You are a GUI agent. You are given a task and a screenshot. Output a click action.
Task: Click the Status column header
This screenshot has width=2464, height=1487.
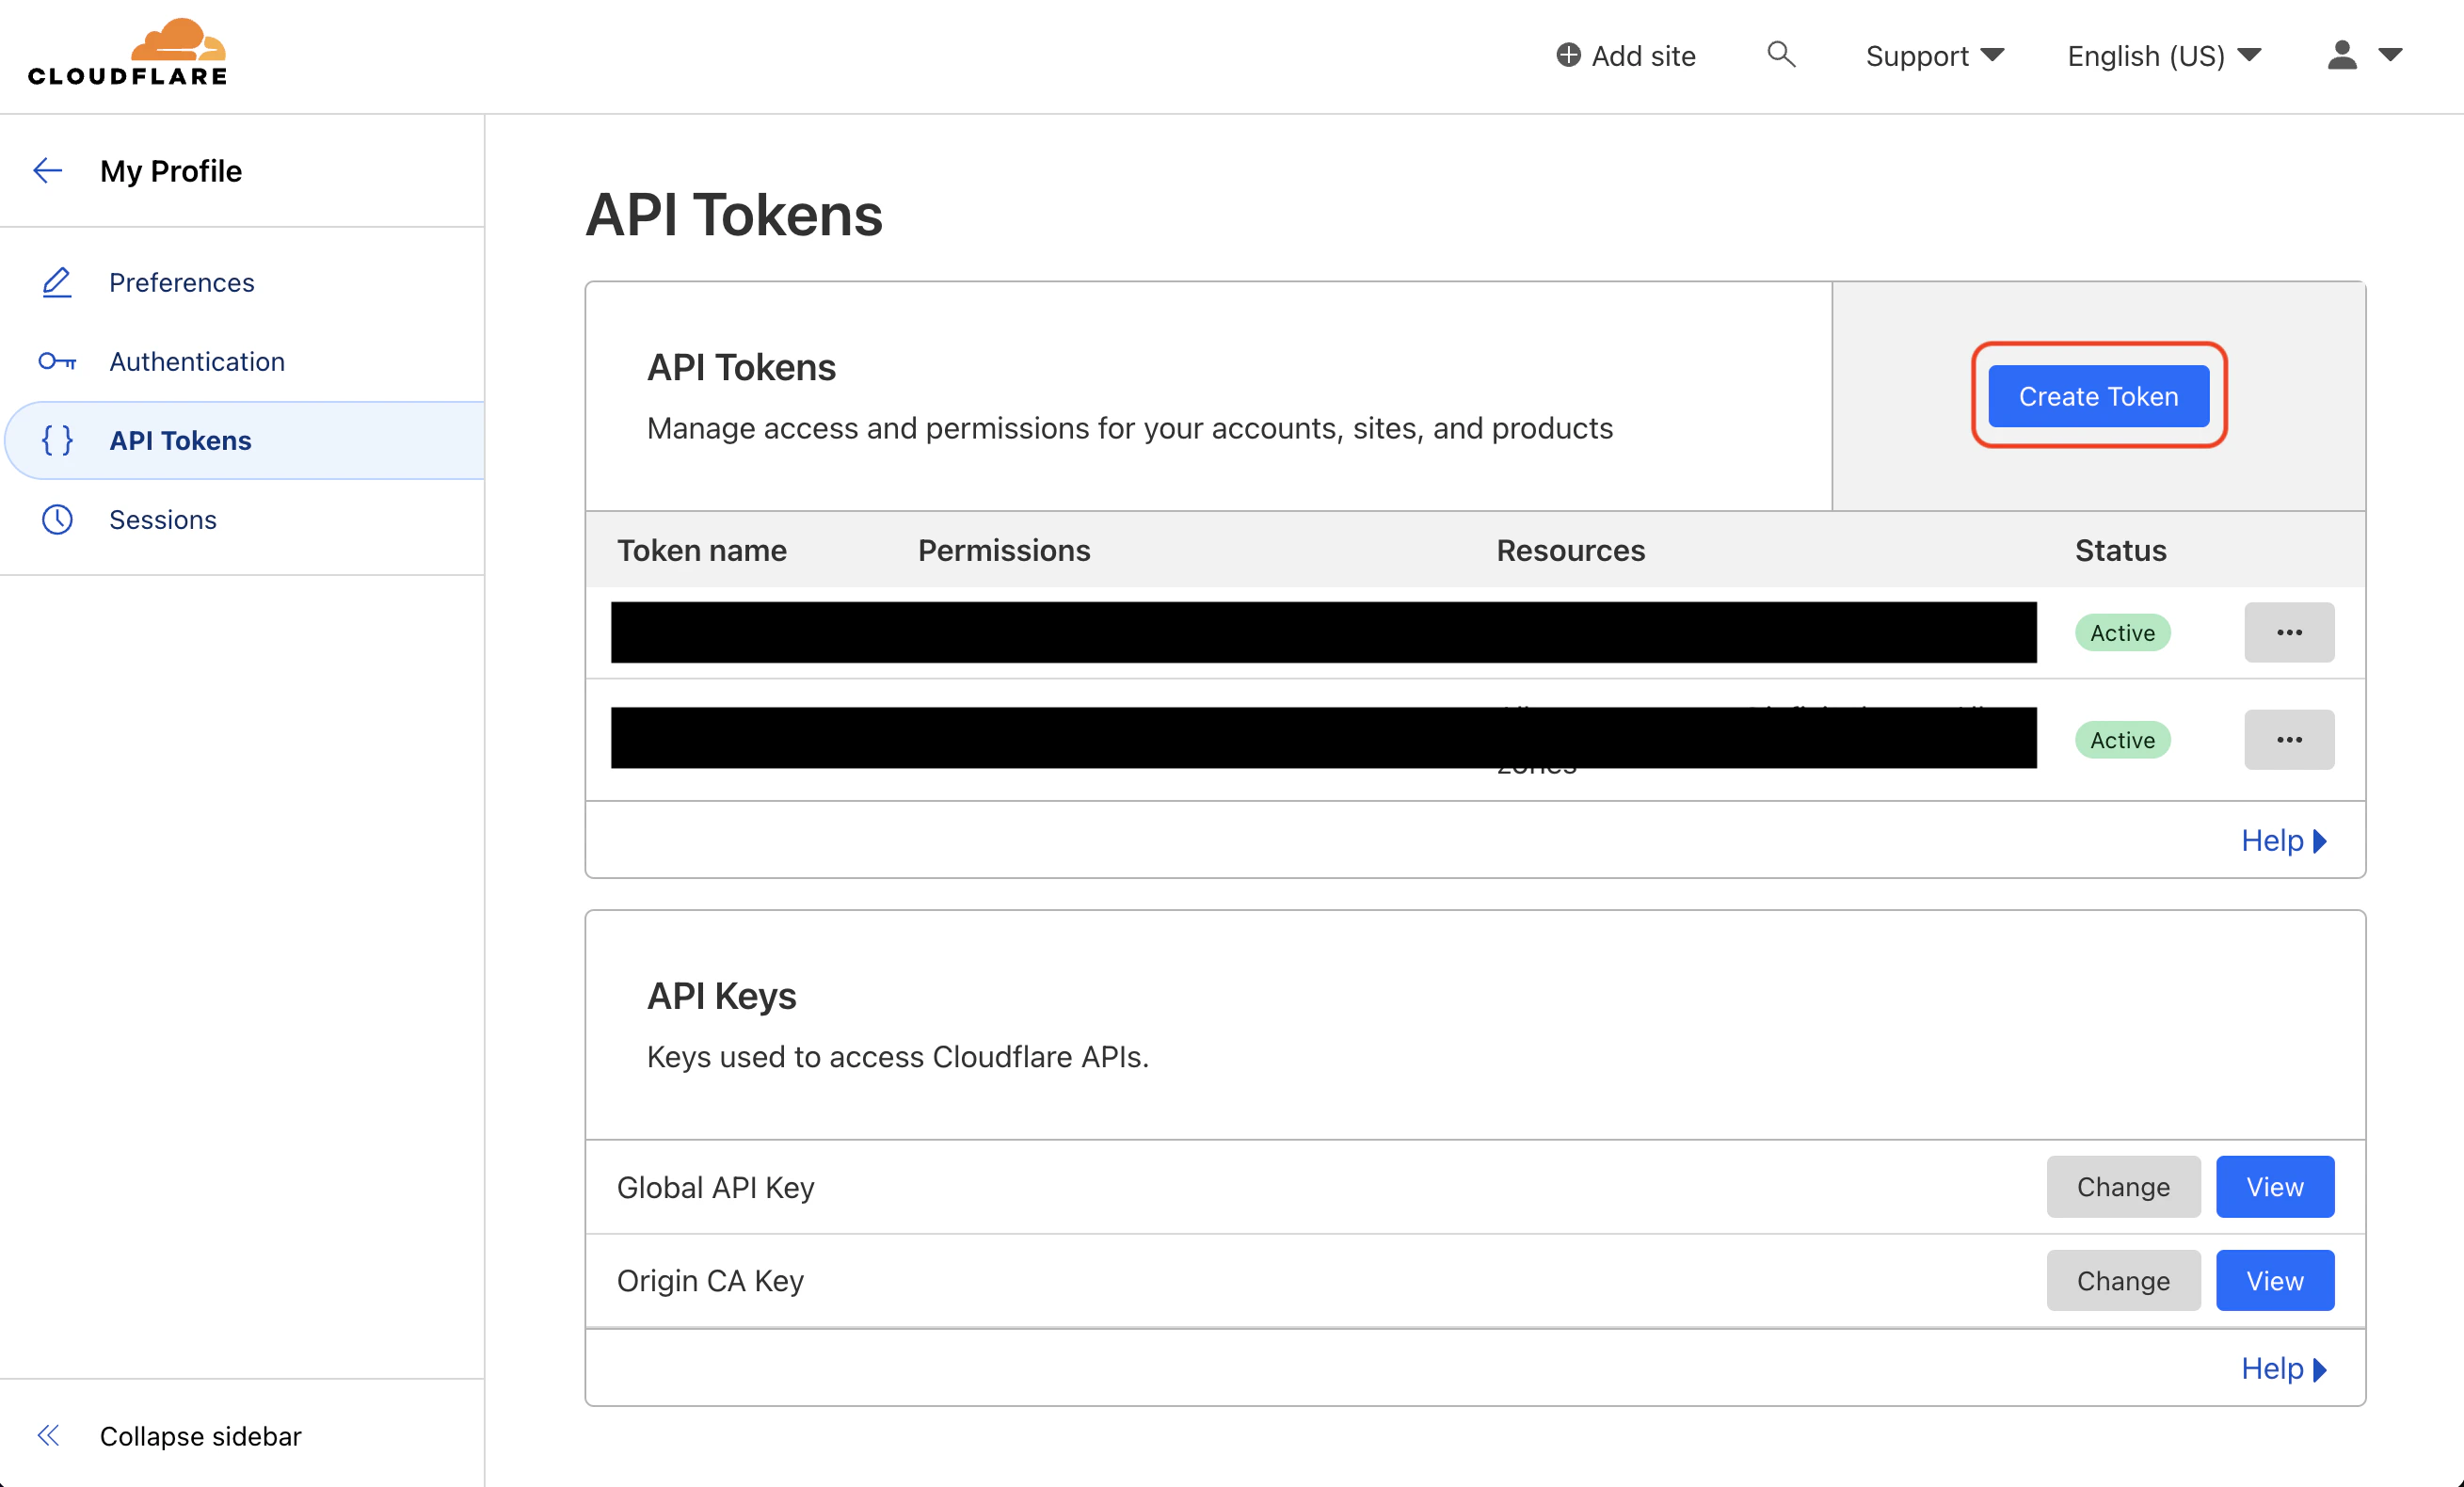coord(2120,550)
